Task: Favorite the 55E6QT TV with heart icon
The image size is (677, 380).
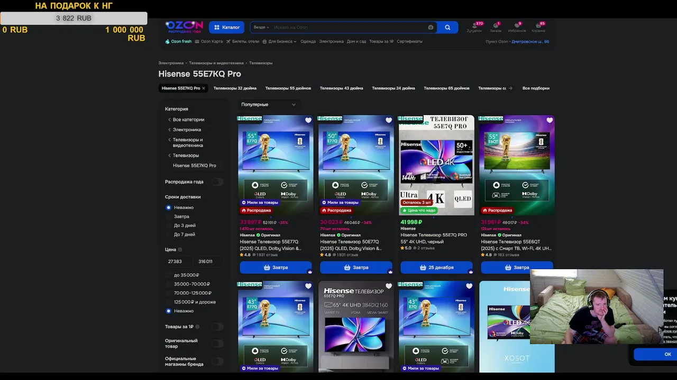Action: point(550,120)
